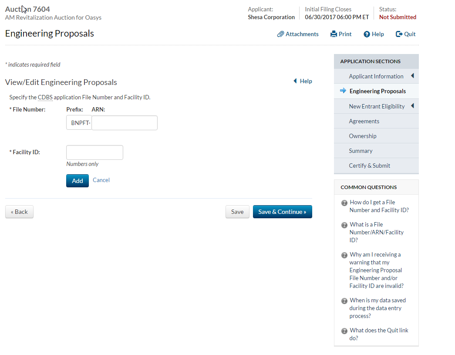The image size is (455, 355).
Task: Expand the Applicant Information section arrow
Action: tap(412, 76)
